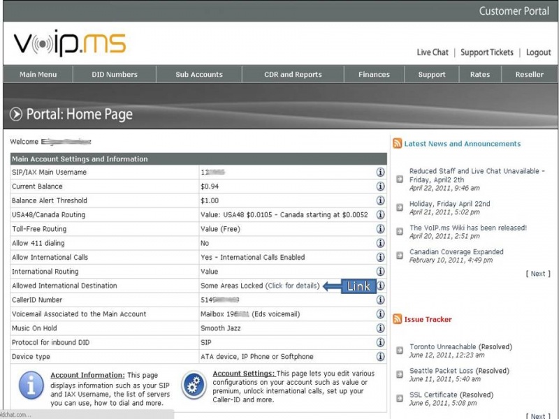Image resolution: width=559 pixels, height=419 pixels.
Task: Open the CDR and Reports menu
Action: point(293,75)
